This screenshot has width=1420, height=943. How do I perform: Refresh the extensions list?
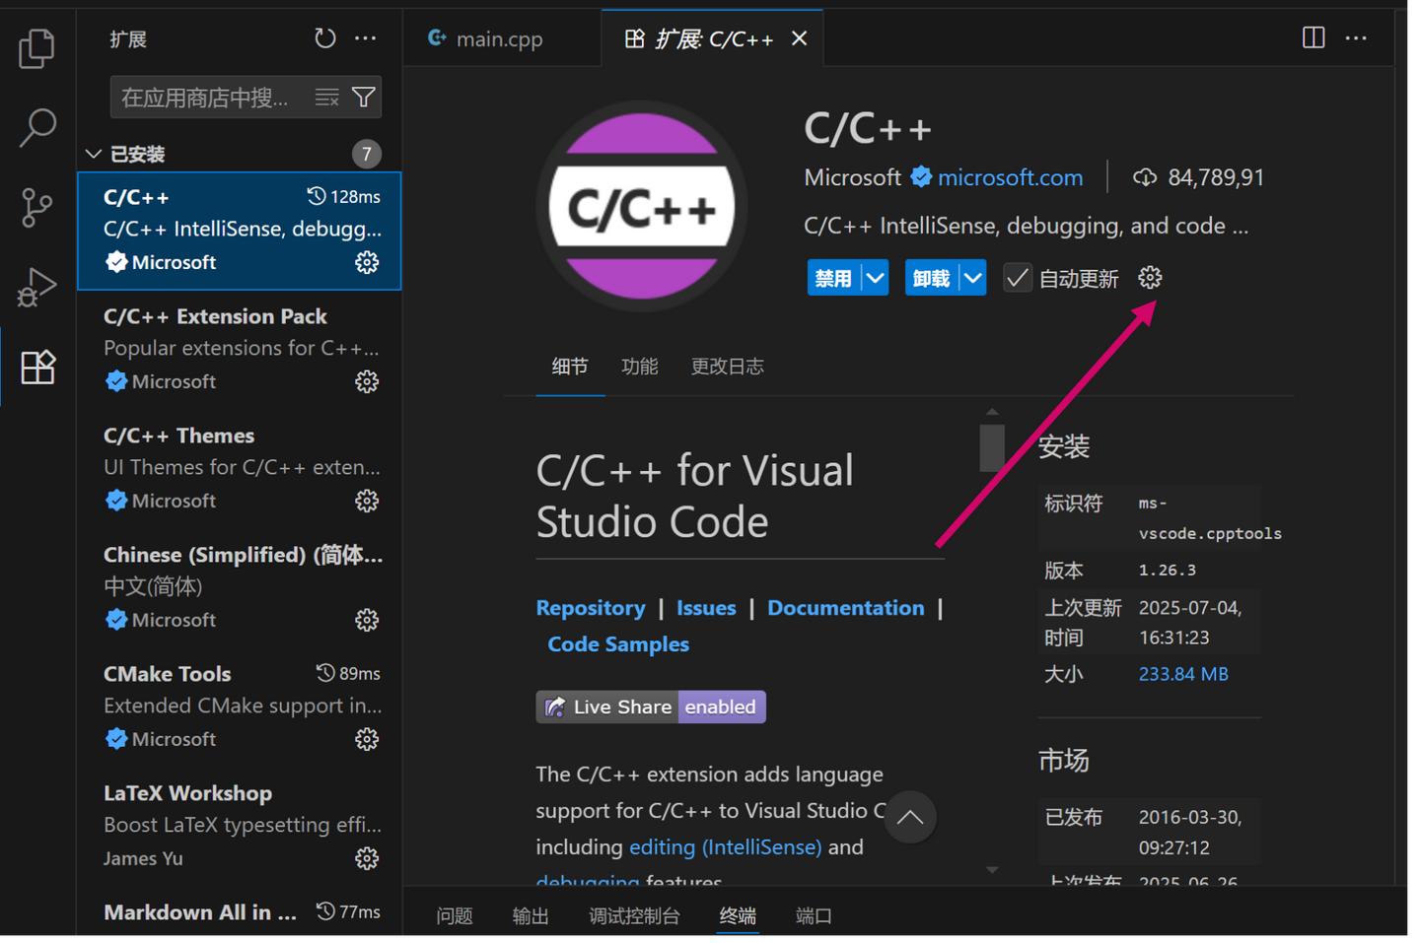tap(324, 38)
